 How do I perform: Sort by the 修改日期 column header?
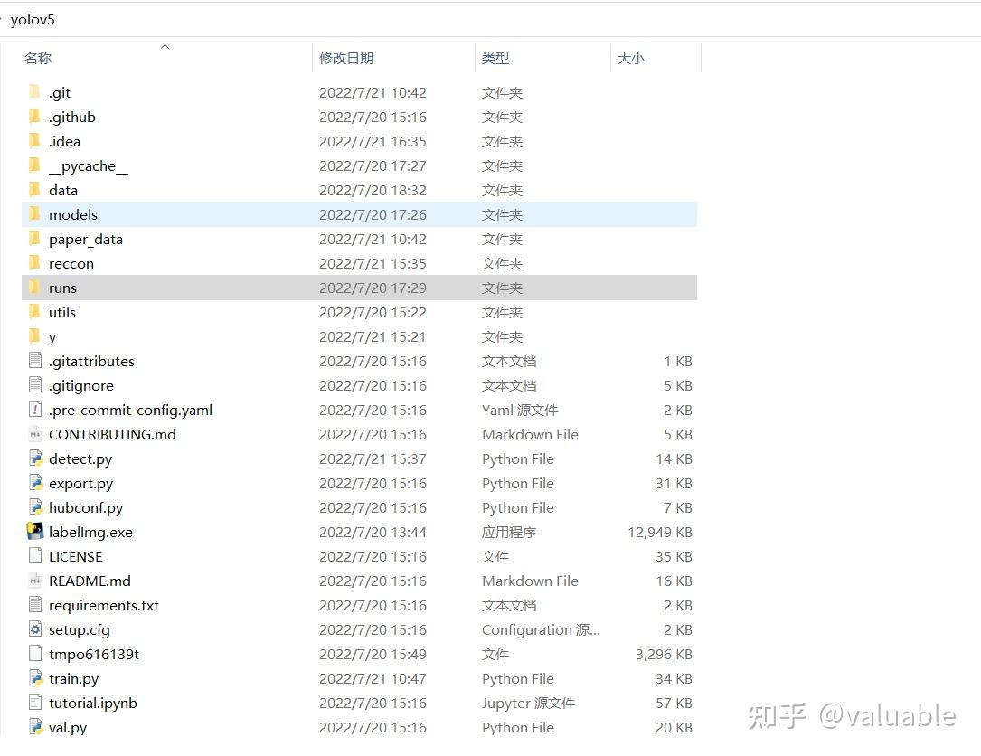346,58
